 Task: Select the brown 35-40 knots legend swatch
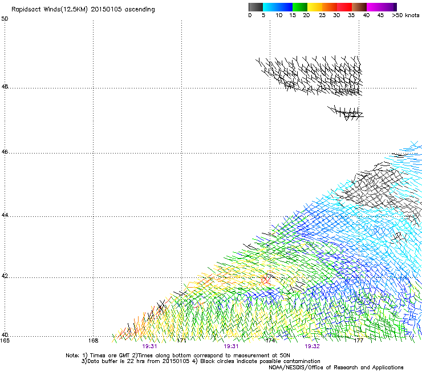click(x=359, y=7)
